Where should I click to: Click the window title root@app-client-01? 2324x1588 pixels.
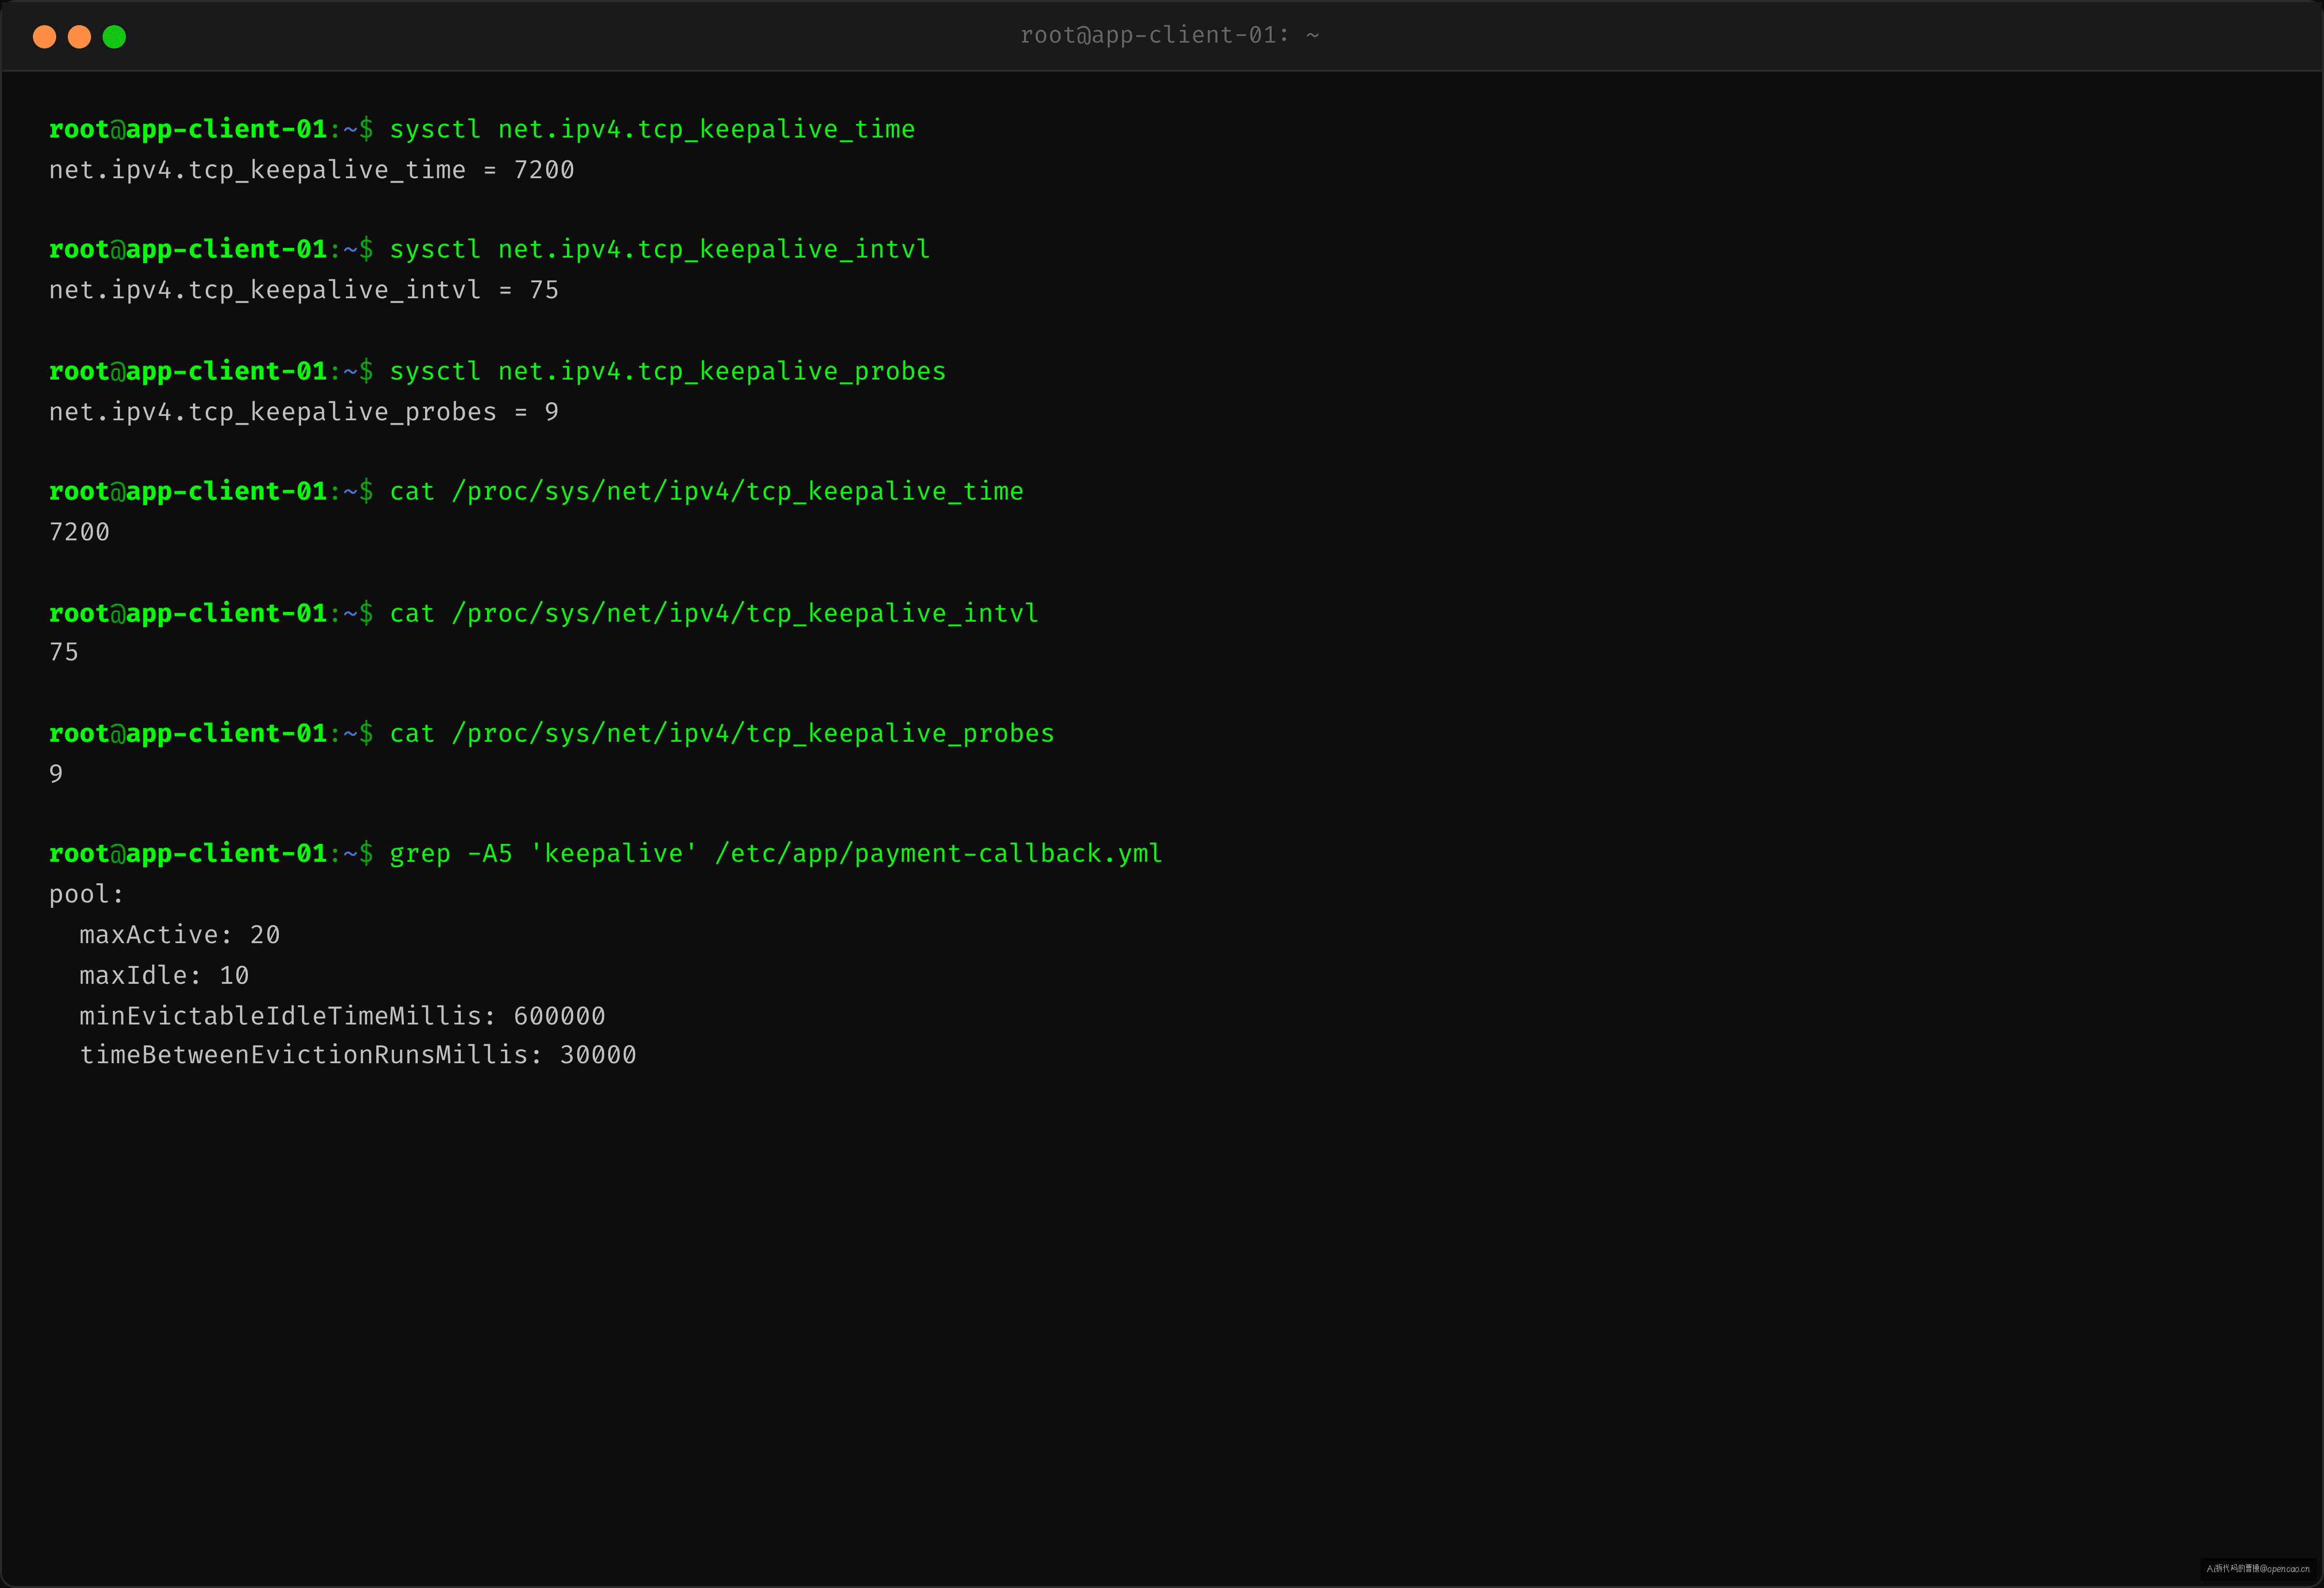point(1169,35)
